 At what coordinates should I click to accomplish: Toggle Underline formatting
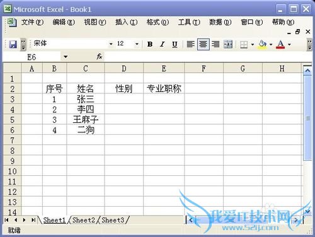pos(175,44)
